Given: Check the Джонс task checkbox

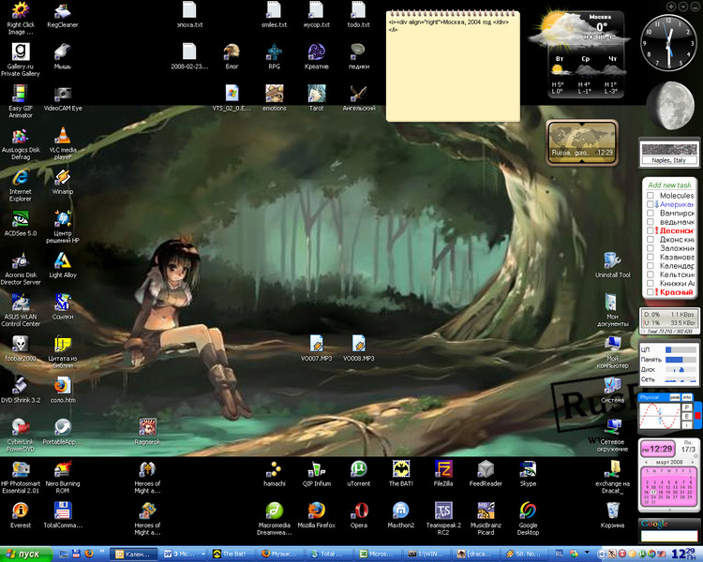Looking at the screenshot, I should click(651, 240).
